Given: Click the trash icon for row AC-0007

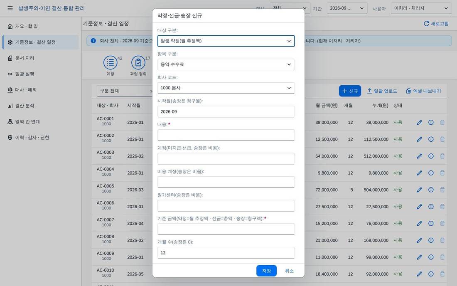Looking at the screenshot, I should tap(442, 224).
